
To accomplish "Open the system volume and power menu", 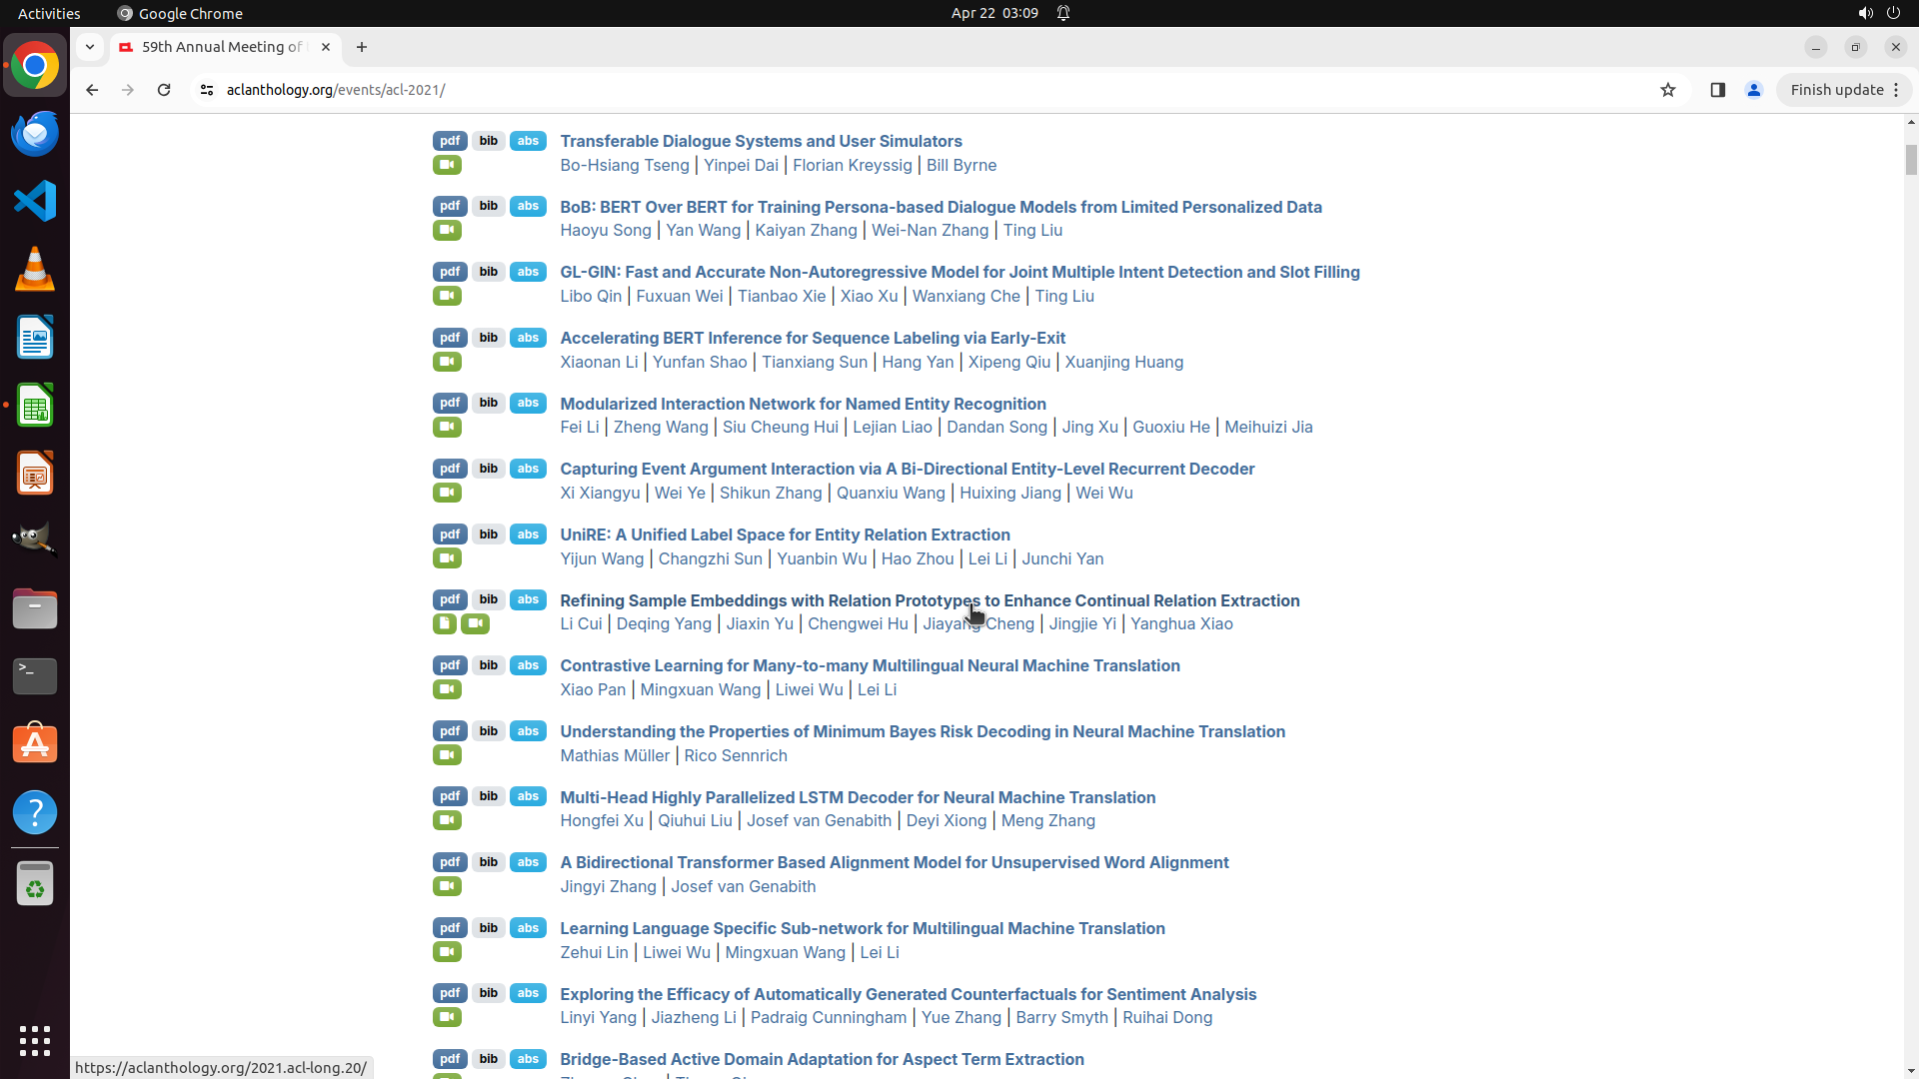I will click(1878, 13).
